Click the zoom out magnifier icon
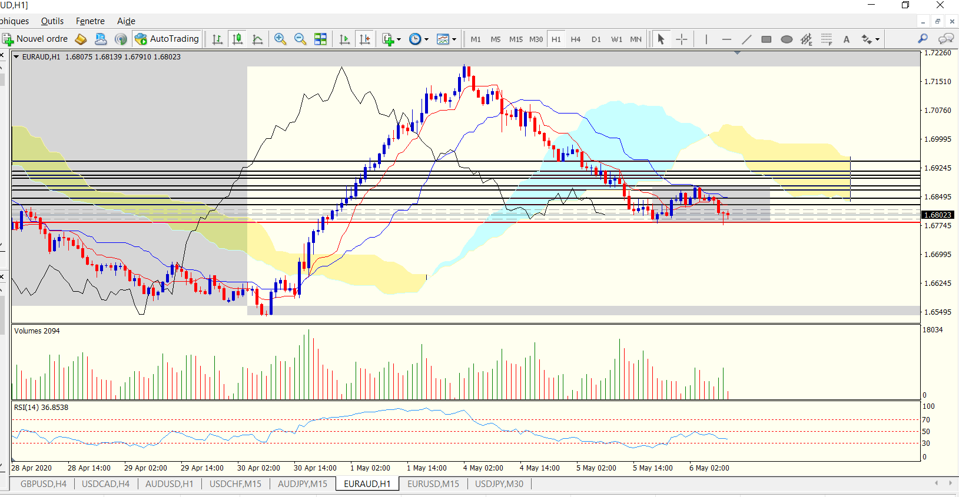Image resolution: width=959 pixels, height=497 pixels. (x=300, y=39)
